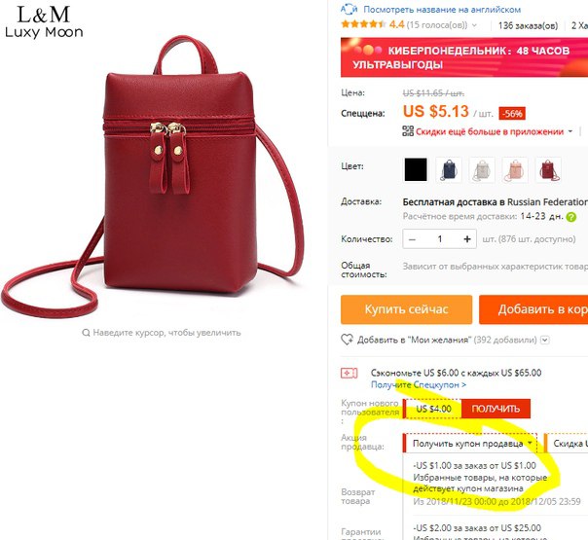Screen dimensions: 588x540
Task: Click the red special coupon ticket icon
Action: pyautogui.click(x=349, y=373)
